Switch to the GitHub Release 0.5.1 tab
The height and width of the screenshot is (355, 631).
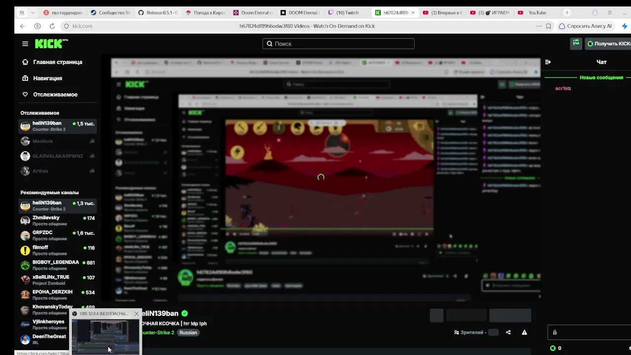(158, 13)
